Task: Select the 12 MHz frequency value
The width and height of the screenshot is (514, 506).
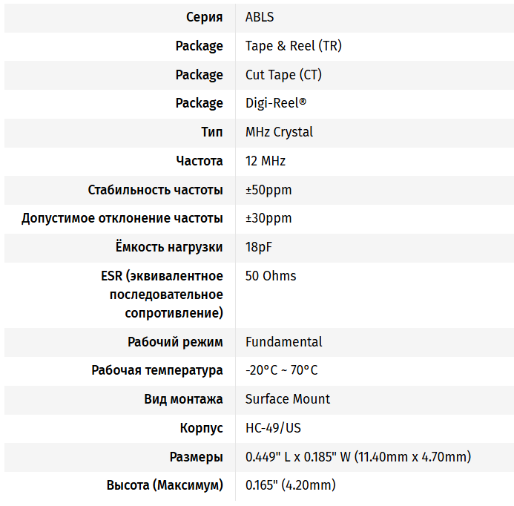Action: pyautogui.click(x=266, y=161)
